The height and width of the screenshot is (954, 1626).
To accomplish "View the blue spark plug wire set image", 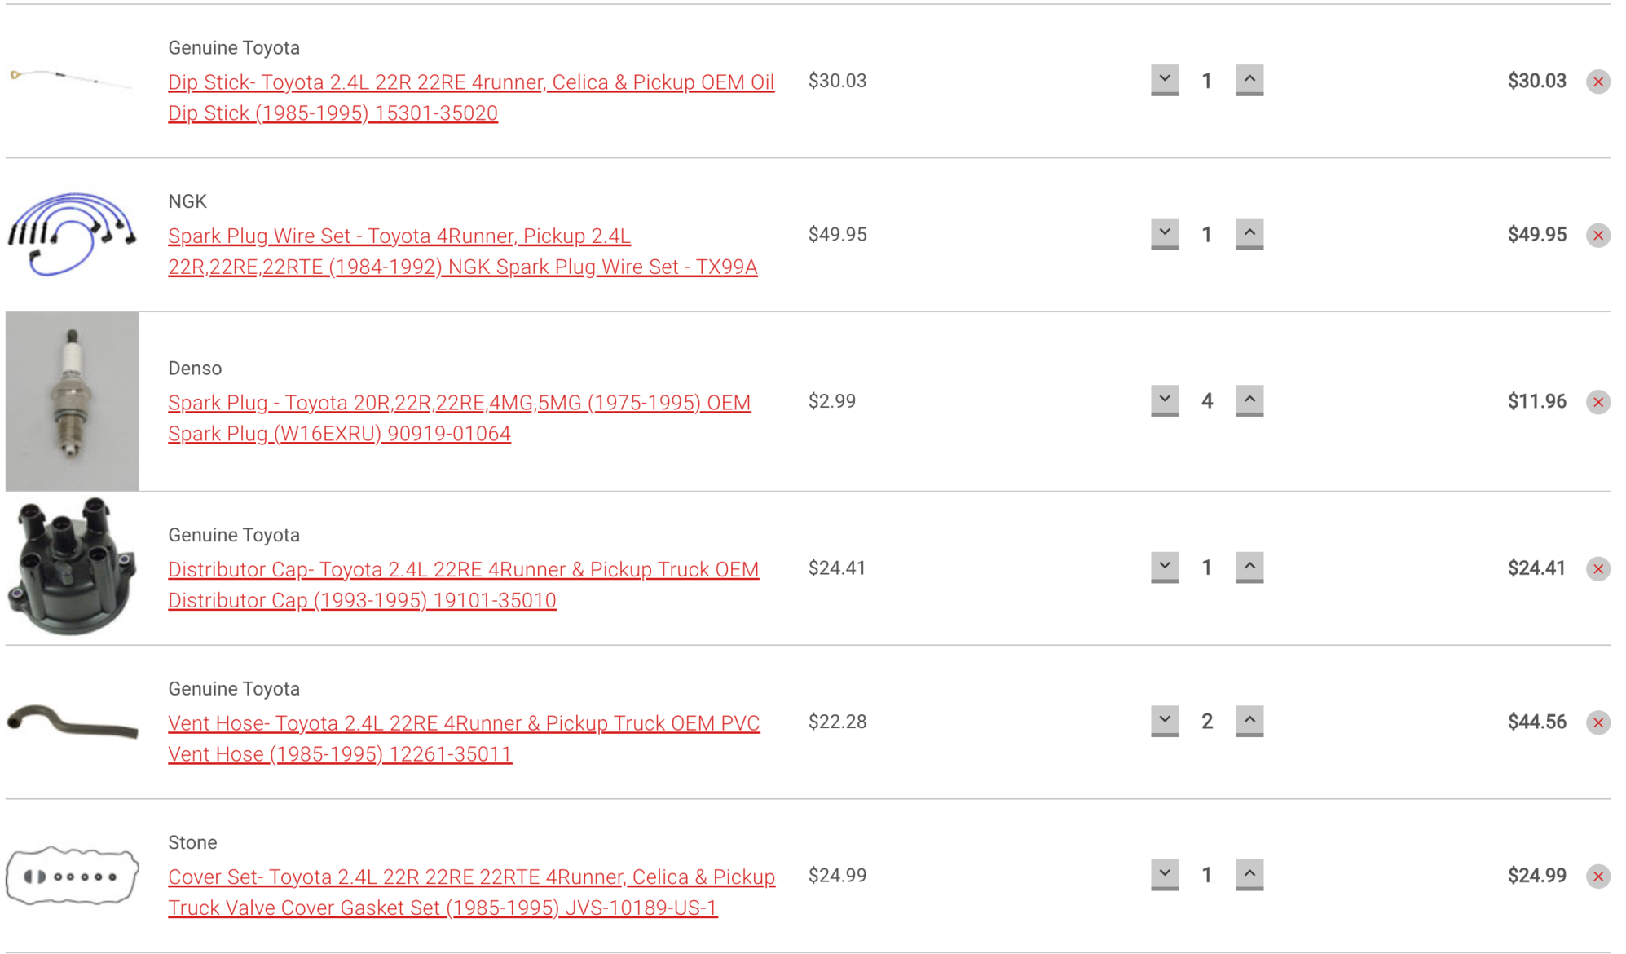I will click(x=73, y=234).
